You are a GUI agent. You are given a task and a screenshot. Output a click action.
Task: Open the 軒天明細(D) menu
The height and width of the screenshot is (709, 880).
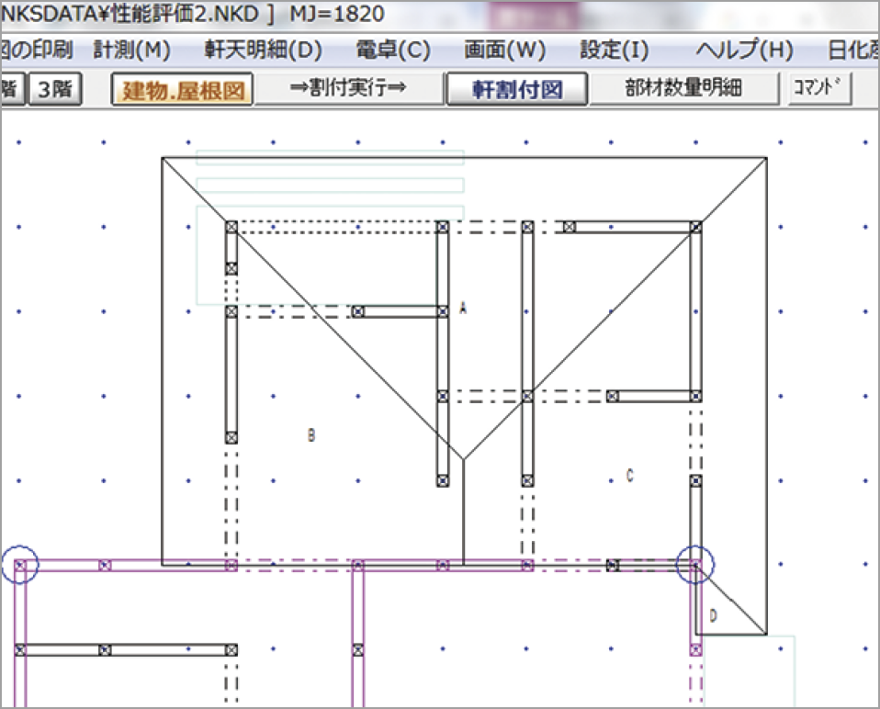point(263,50)
